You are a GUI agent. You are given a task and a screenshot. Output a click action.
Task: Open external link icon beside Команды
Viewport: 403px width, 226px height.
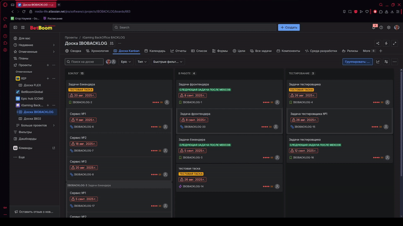54,148
